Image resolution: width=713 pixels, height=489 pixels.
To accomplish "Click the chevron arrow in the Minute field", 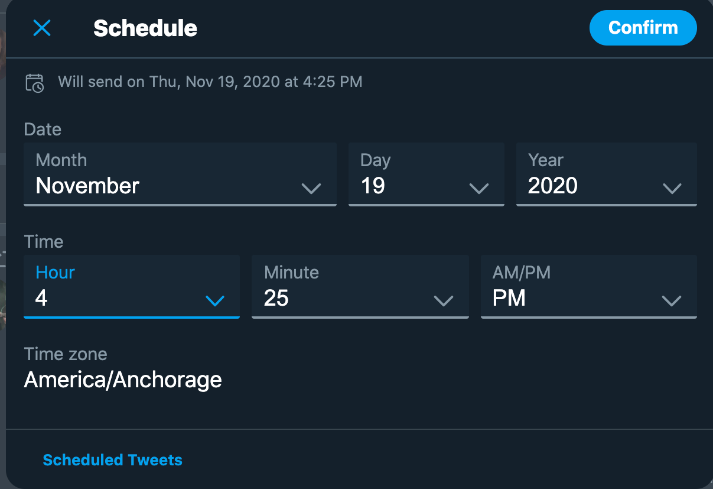I will tap(443, 301).
